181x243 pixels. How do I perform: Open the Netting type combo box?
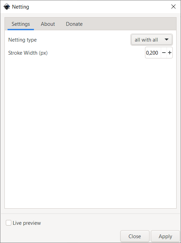152,40
